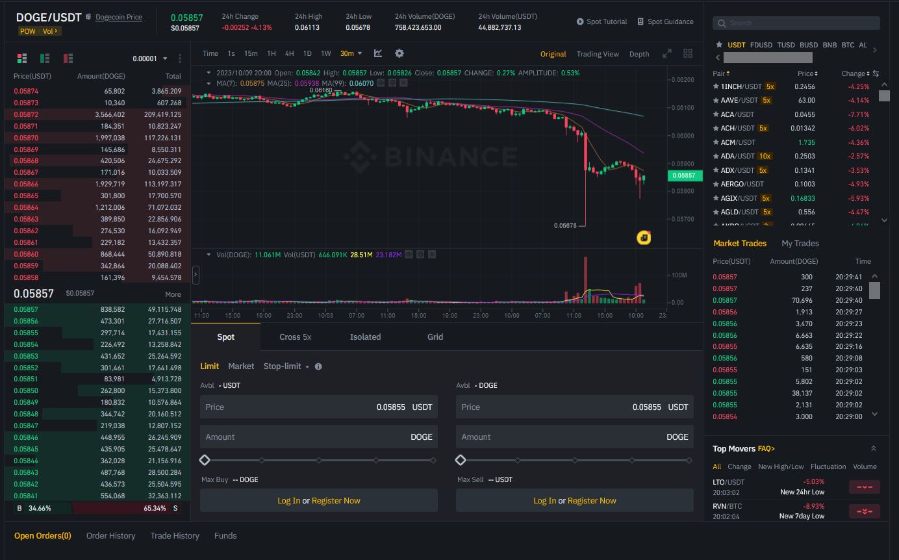This screenshot has height=560, width=899.
Task: Open MA indicator settings icon
Action: (x=392, y=83)
